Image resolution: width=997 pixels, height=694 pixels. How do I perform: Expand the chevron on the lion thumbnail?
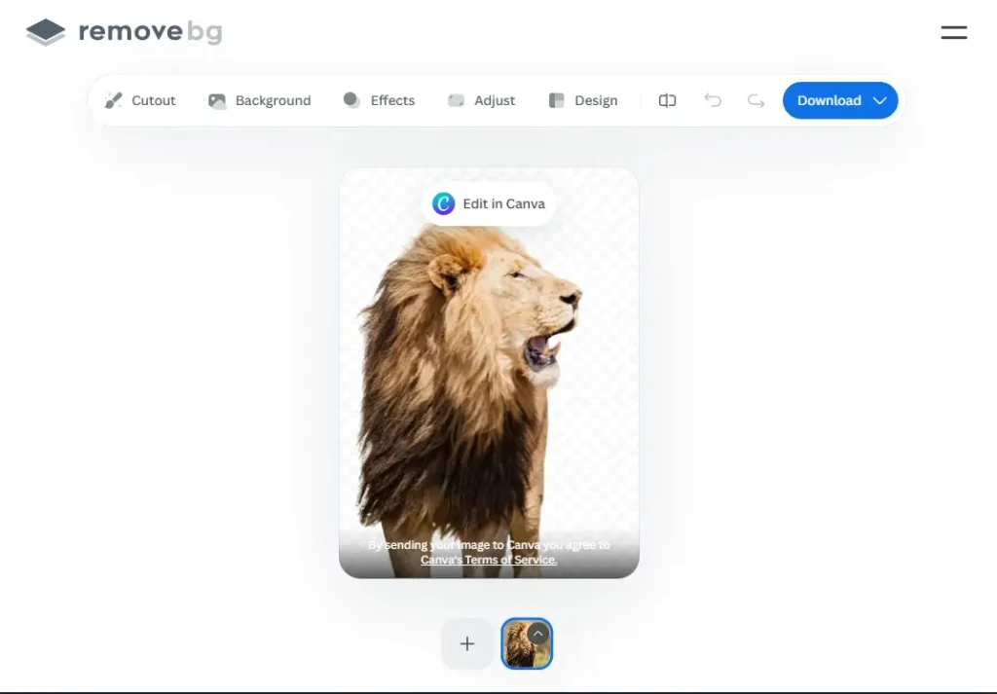point(538,633)
